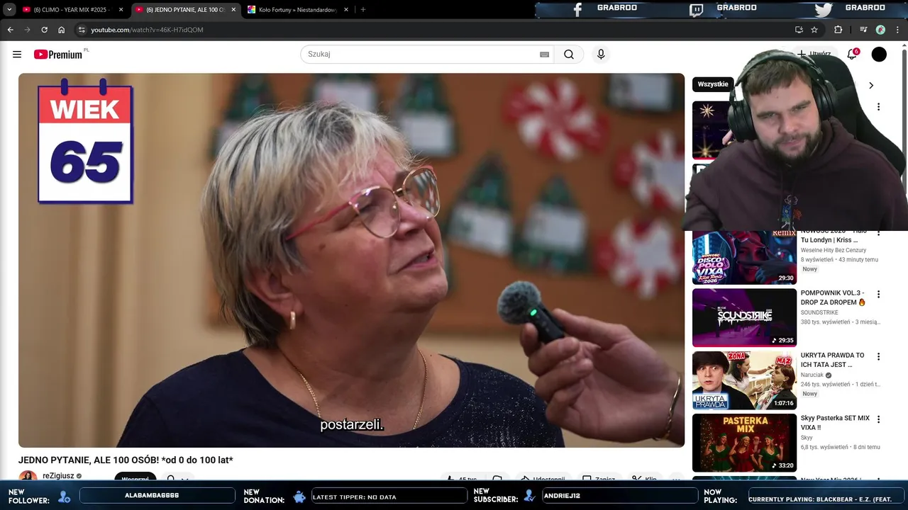908x510 pixels.
Task: Open Skyy Pasterka SET MIX VIXA title
Action: 835,423
